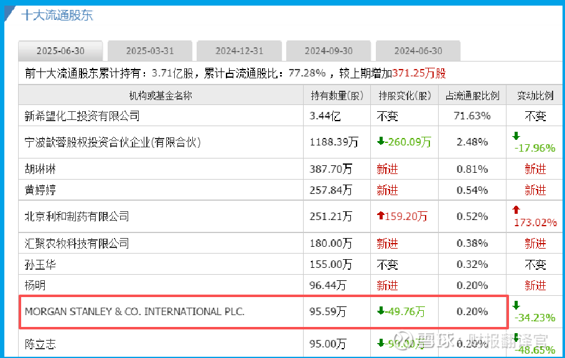Click the 变动比例 column header
This screenshot has width=565, height=358.
(x=535, y=95)
